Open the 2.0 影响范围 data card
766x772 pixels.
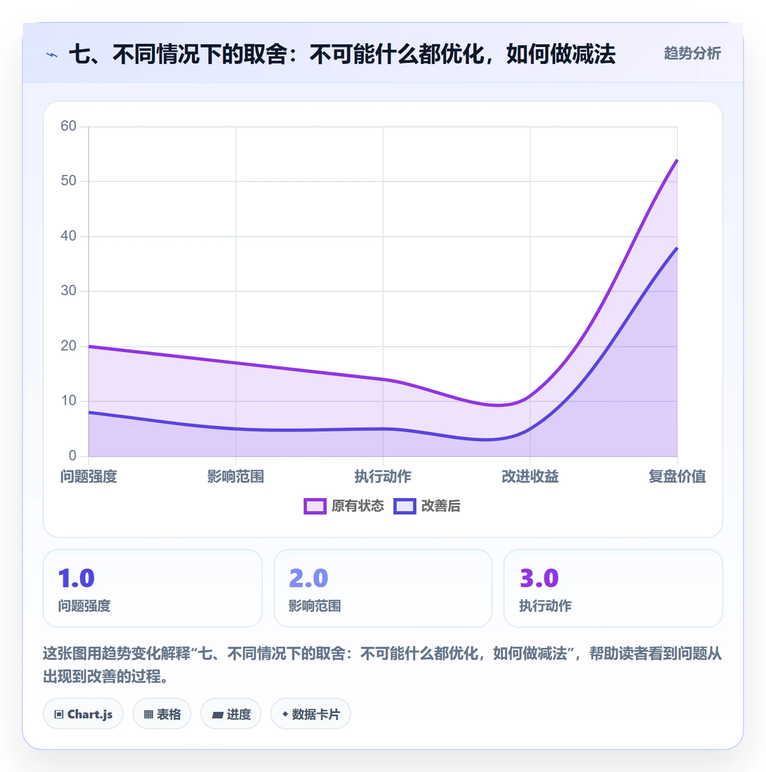[383, 588]
